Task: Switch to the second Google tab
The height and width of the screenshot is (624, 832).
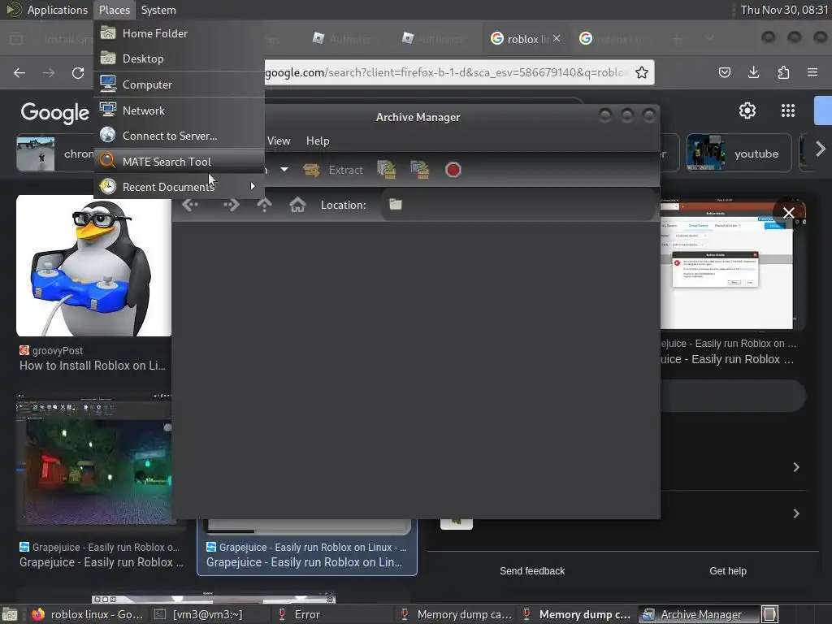Action: click(616, 39)
